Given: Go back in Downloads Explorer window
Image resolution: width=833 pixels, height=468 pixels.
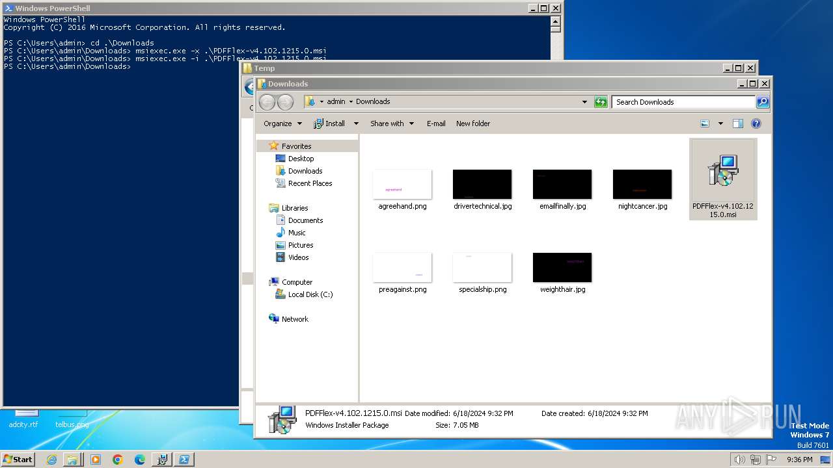Looking at the screenshot, I should click(267, 102).
